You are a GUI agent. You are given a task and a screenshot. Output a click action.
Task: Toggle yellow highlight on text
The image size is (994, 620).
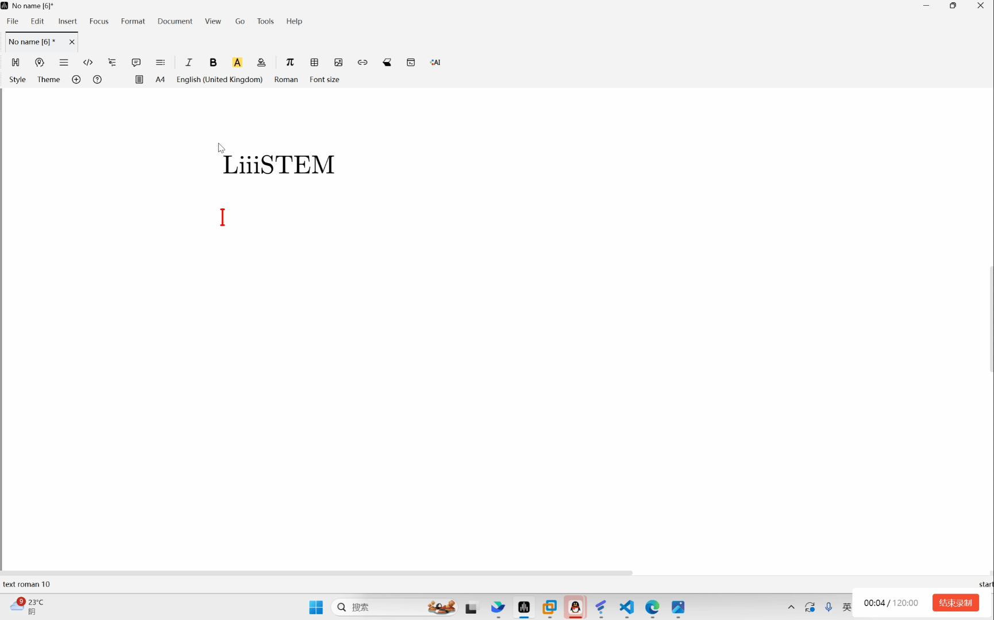[237, 62]
